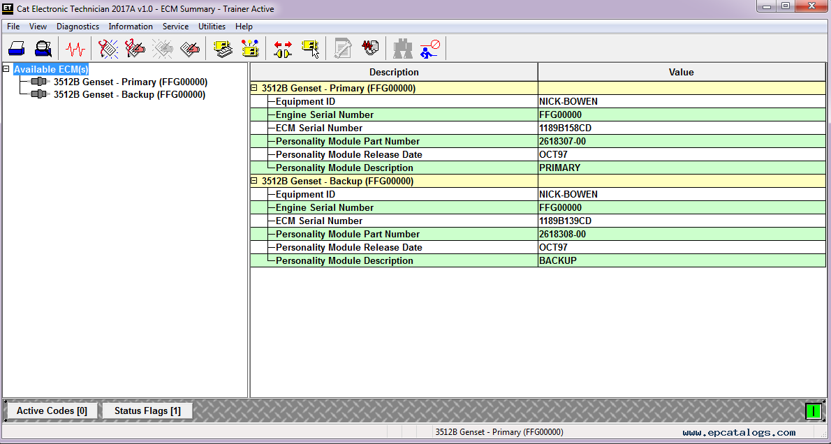Screen dimensions: 831x444
Task: Open ECM Summary yellow chip with pages icon
Action: tap(223, 50)
